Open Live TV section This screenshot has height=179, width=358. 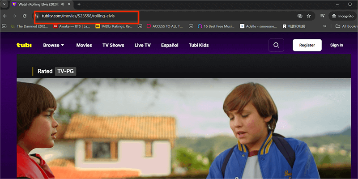coord(142,45)
